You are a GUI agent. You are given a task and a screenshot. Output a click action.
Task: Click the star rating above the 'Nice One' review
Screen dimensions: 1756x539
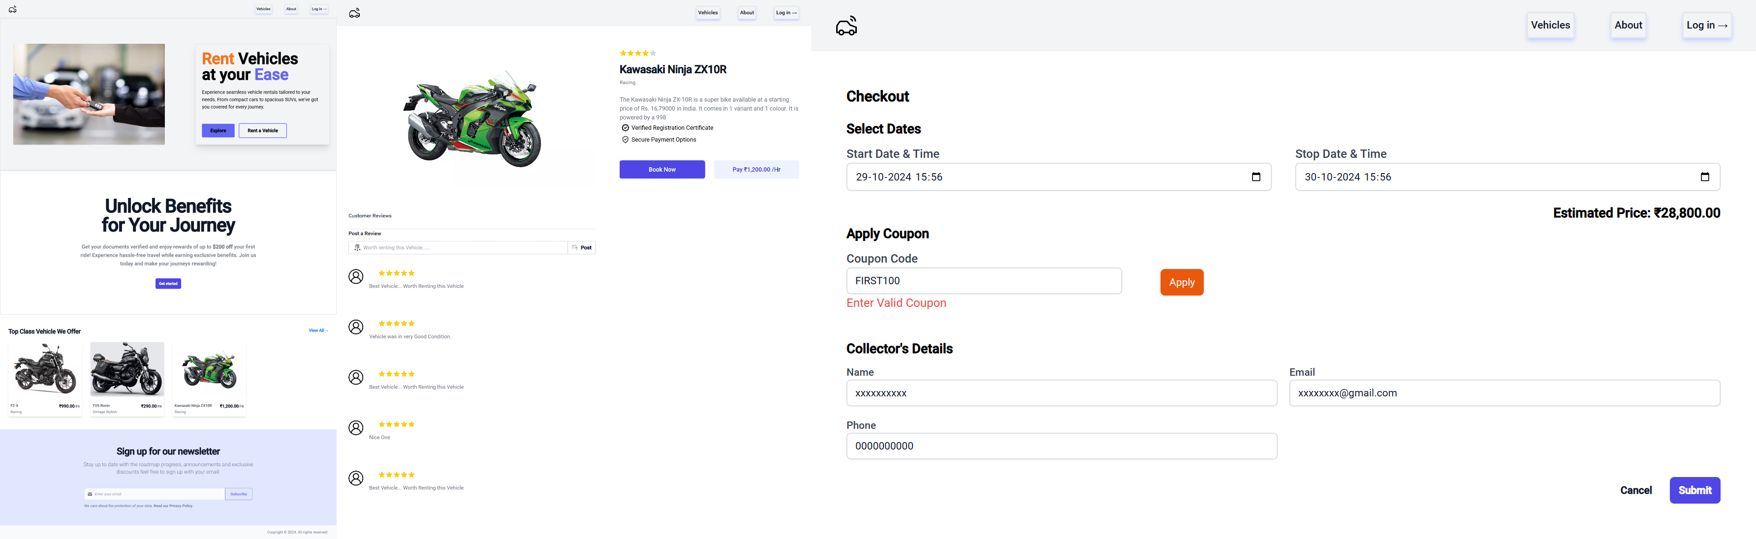pos(397,424)
